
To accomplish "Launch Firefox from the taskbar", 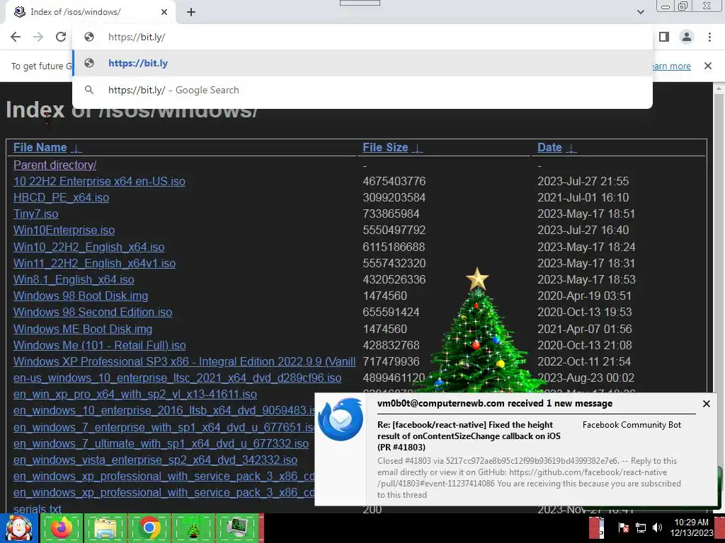I will point(62,528).
